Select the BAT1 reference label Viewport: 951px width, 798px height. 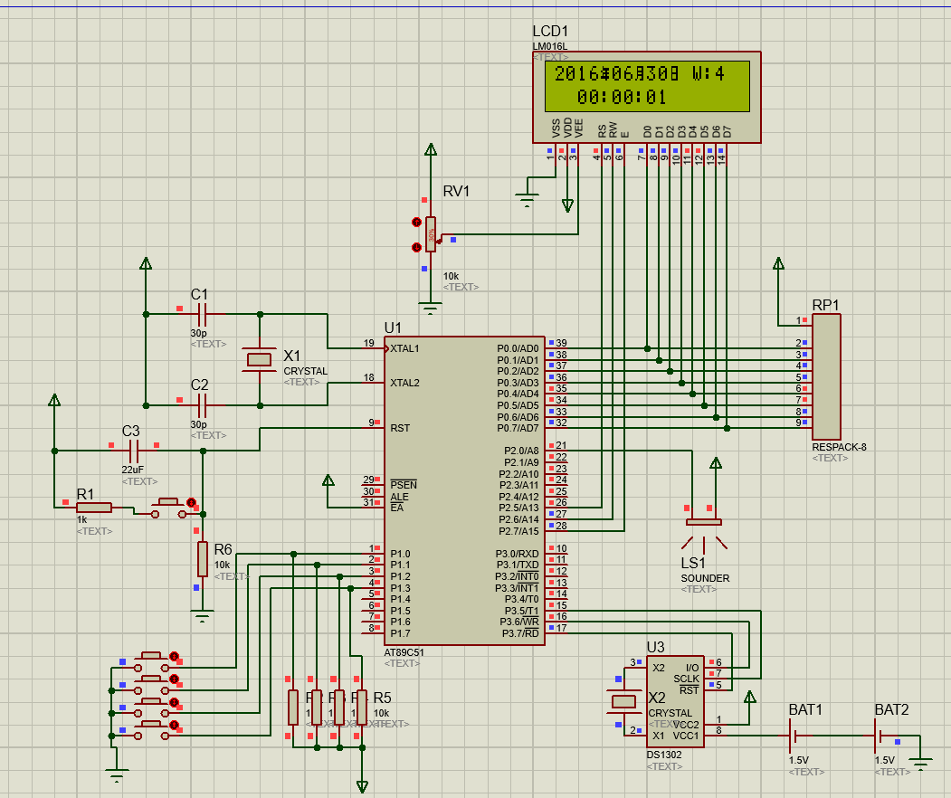[805, 709]
